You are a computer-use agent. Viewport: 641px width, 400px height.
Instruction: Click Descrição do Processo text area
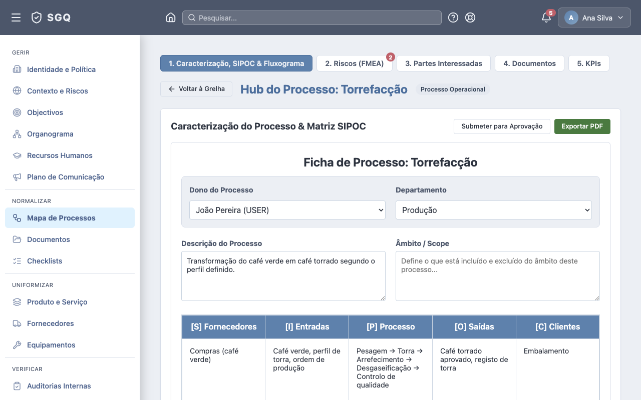click(x=283, y=276)
